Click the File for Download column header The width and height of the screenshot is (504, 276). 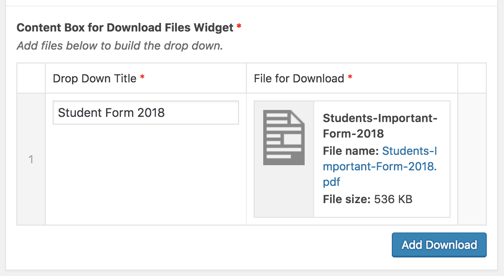point(299,78)
